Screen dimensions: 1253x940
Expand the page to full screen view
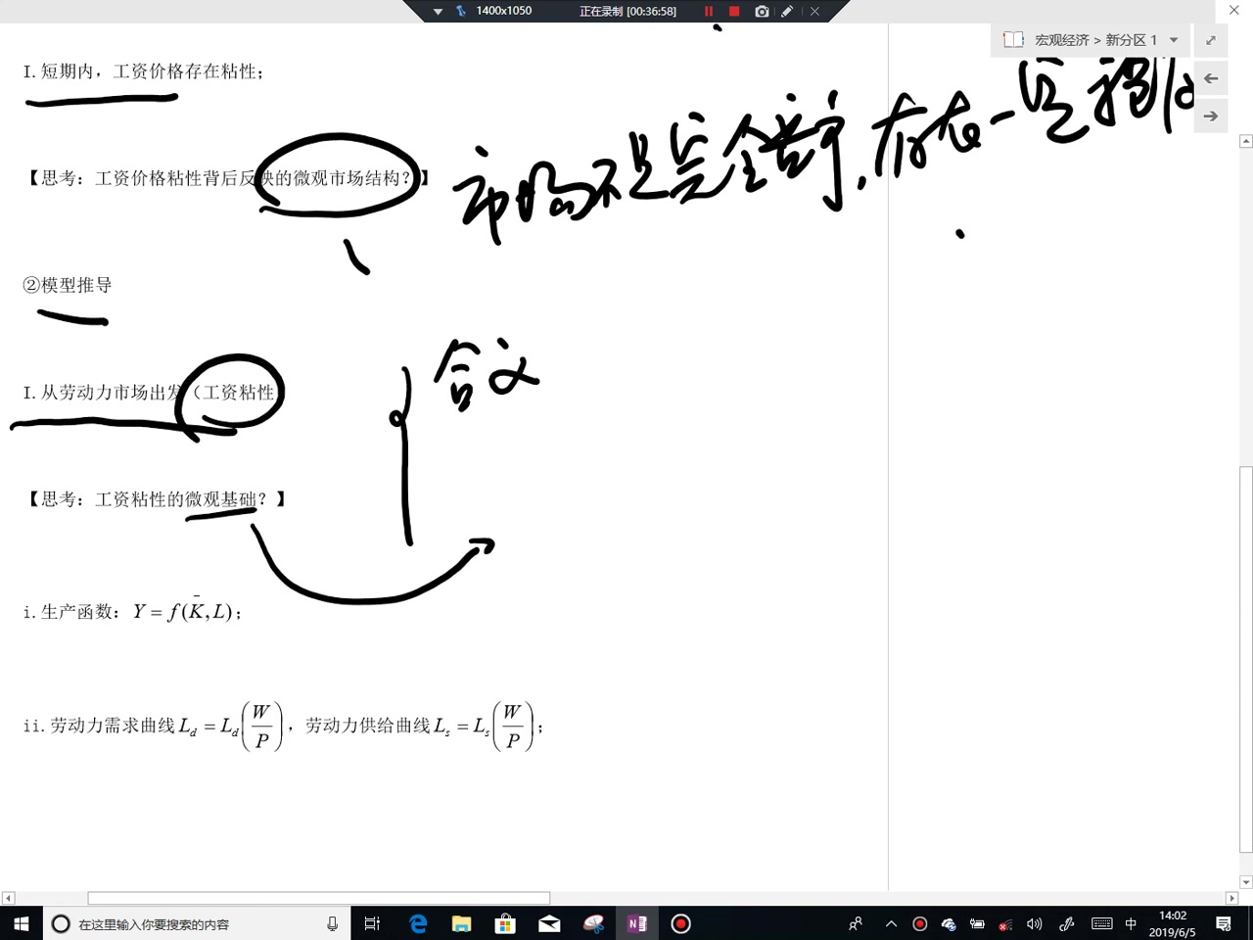tap(1210, 39)
